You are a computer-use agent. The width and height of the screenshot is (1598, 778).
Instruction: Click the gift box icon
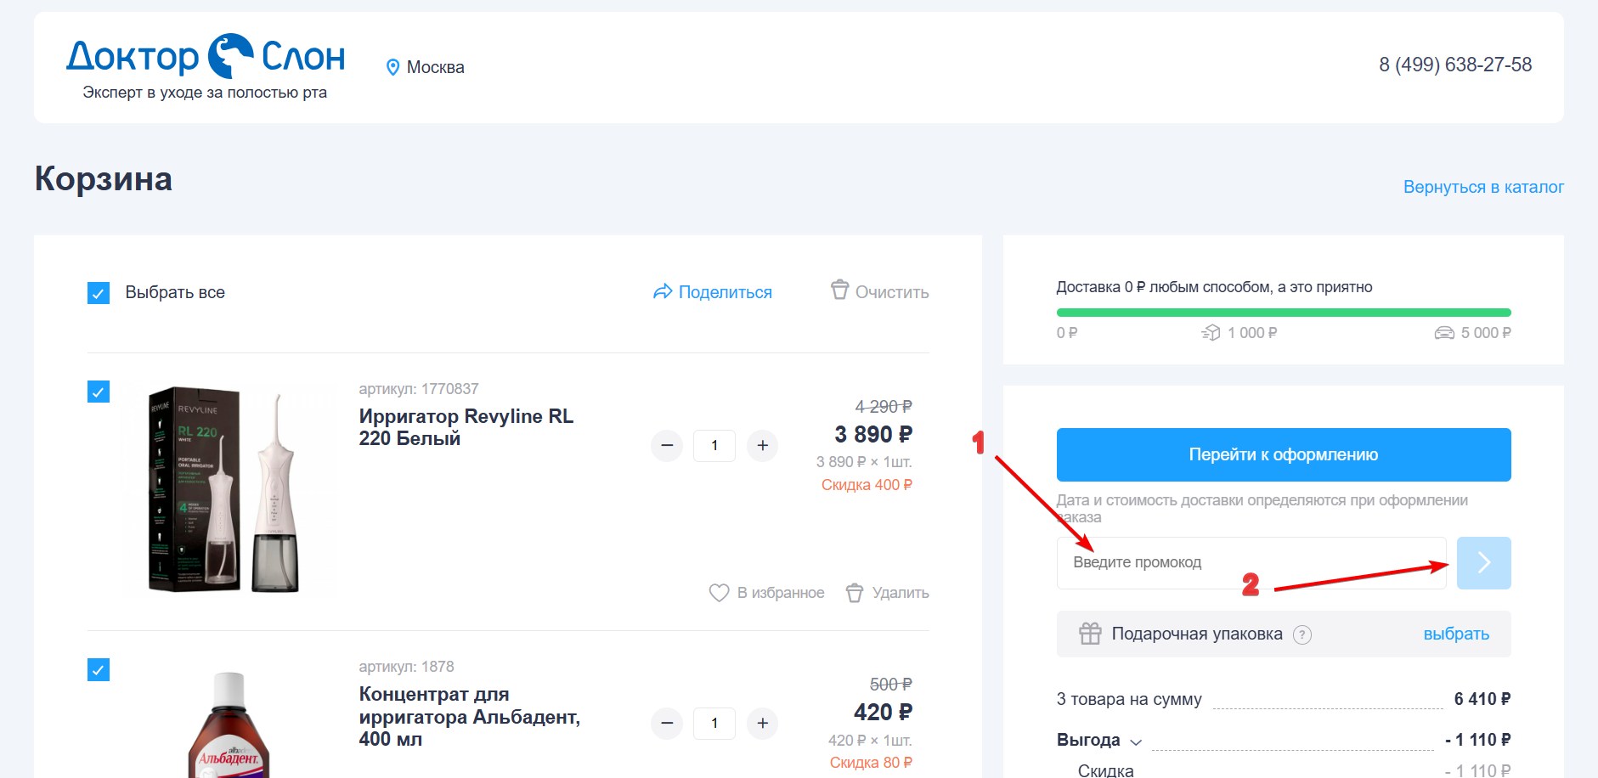(1090, 634)
